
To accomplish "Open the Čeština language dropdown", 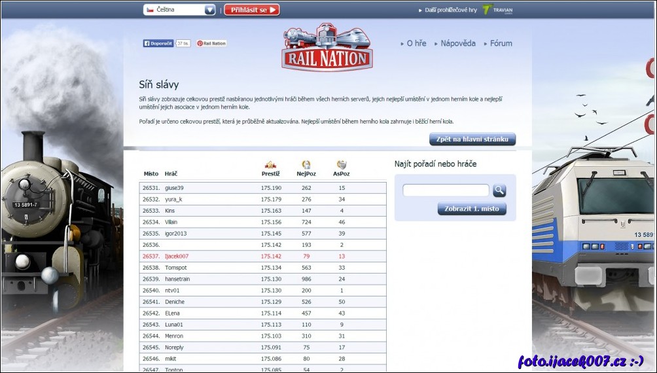I will (x=180, y=10).
